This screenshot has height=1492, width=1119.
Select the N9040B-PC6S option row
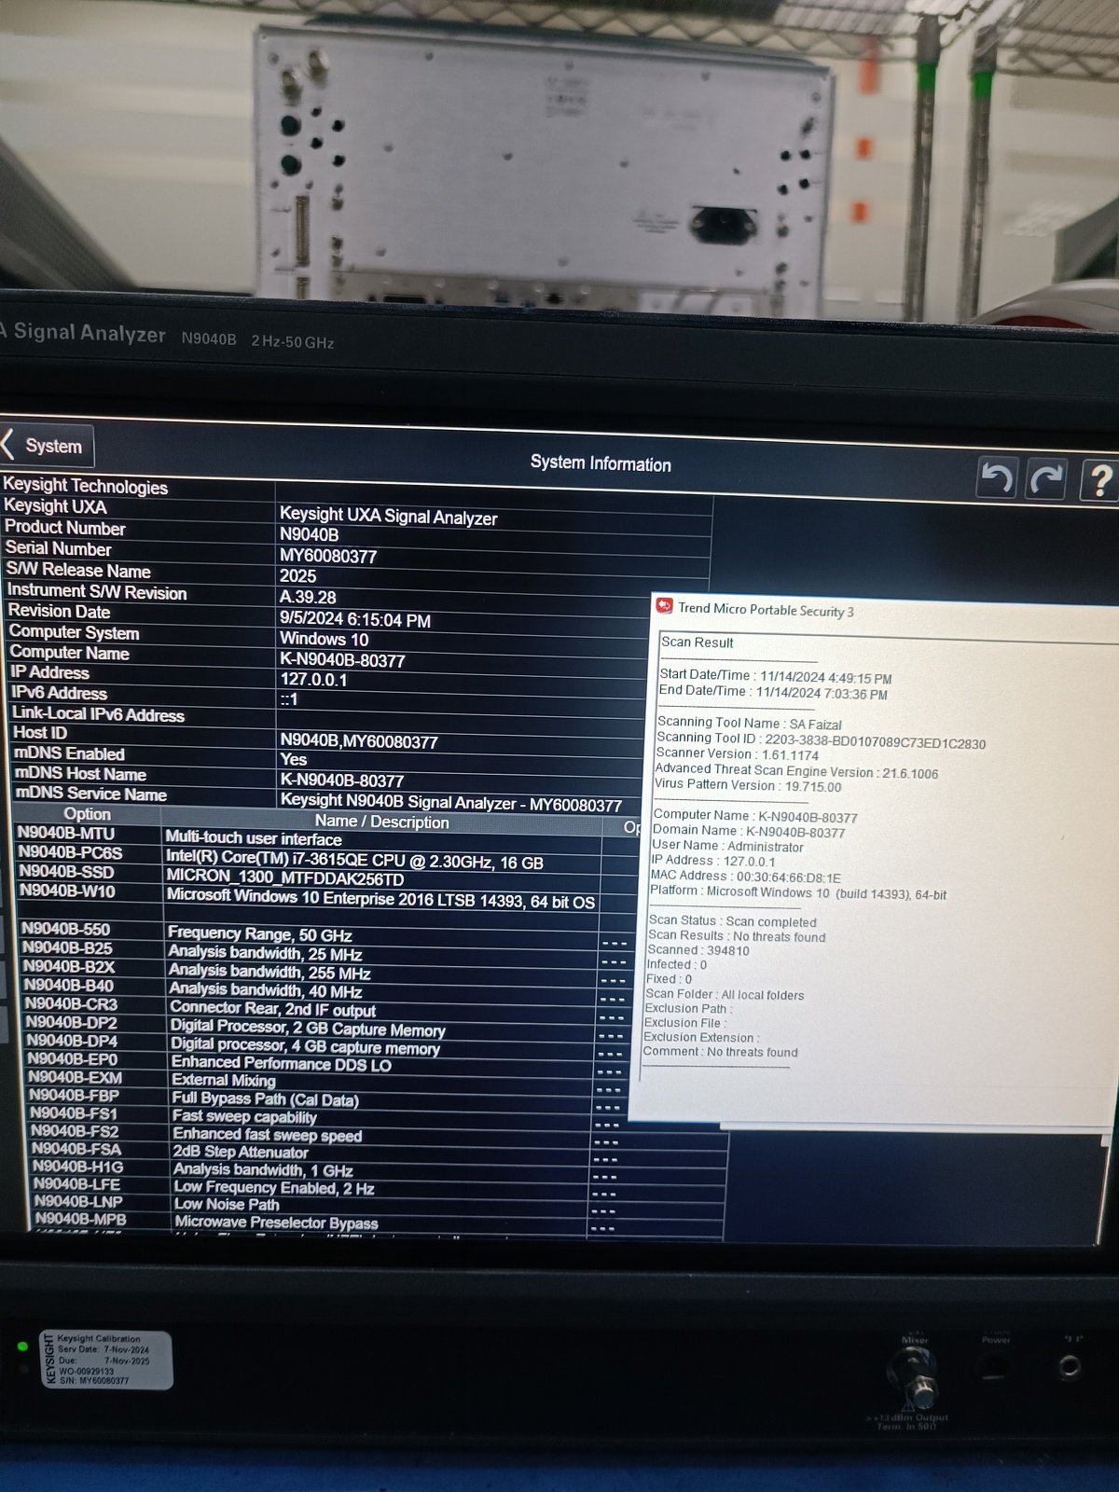308,858
